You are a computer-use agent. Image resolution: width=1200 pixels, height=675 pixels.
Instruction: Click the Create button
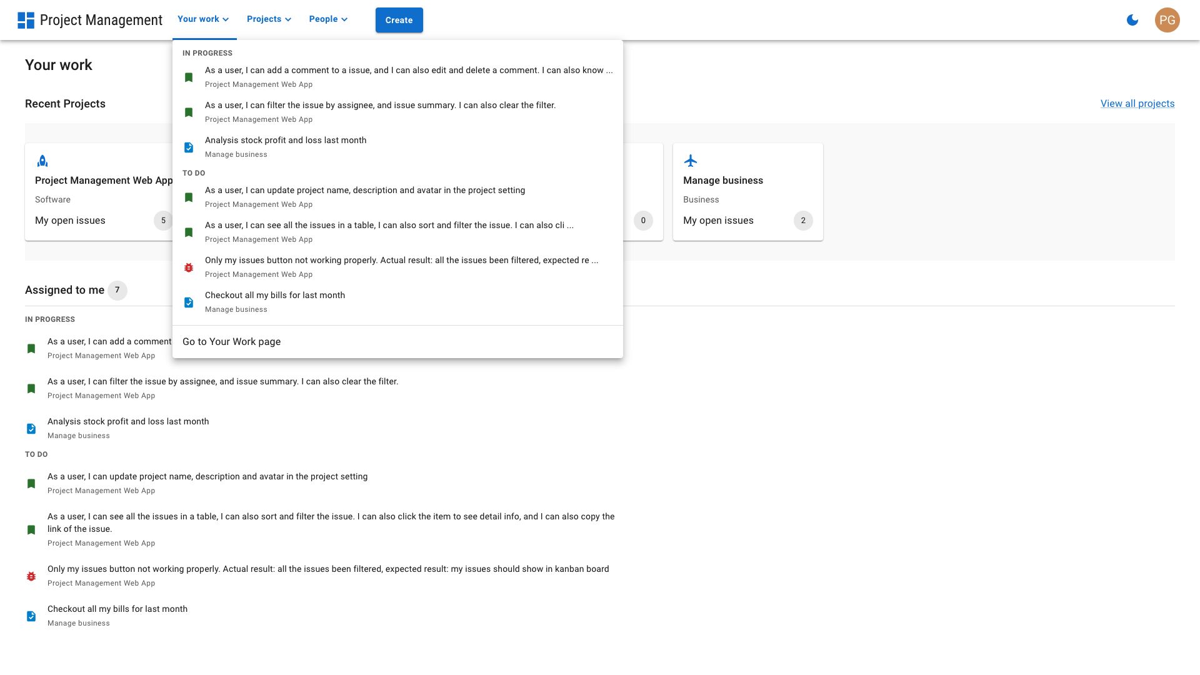[x=399, y=20]
